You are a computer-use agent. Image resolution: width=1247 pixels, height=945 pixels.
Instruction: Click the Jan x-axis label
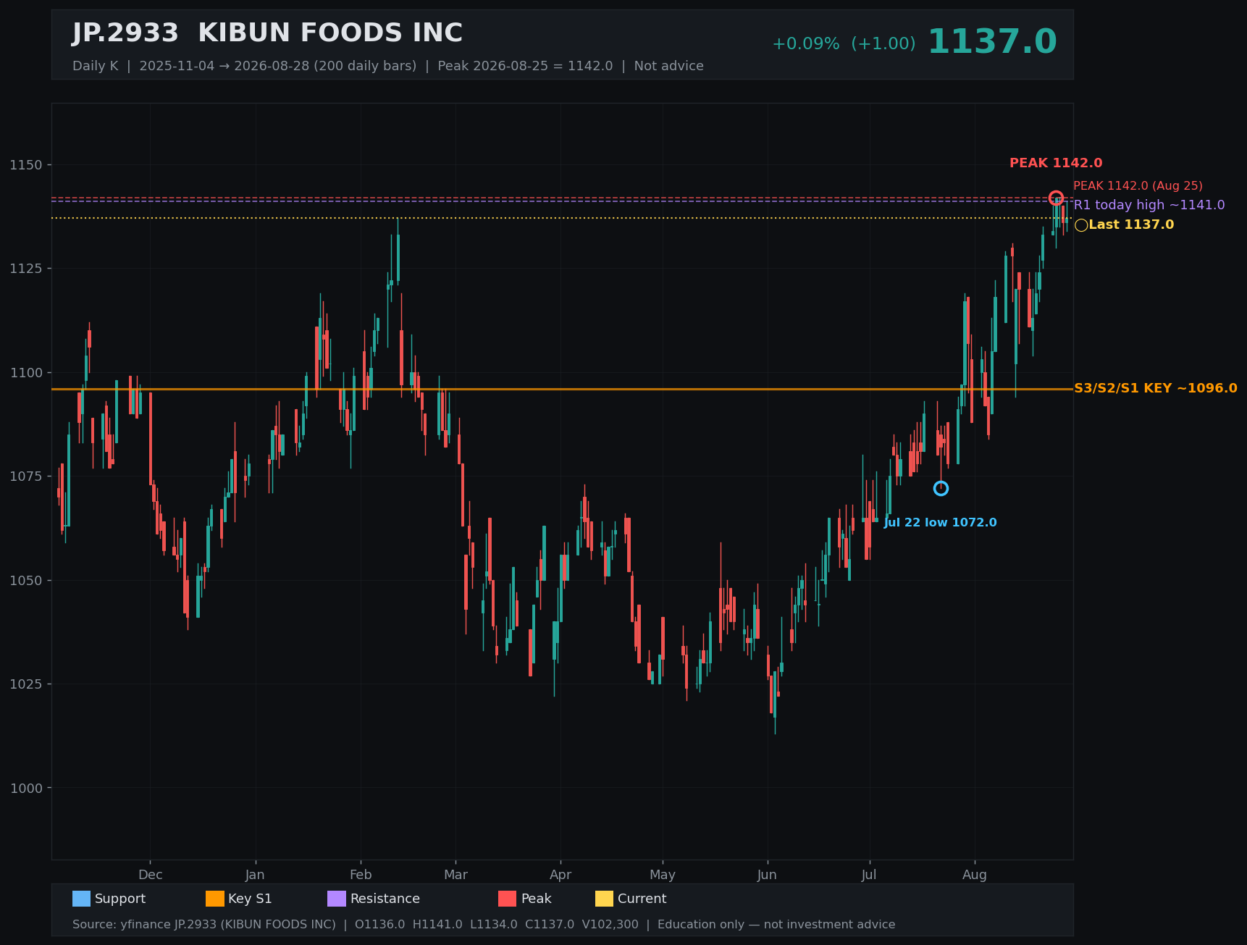[x=255, y=875]
